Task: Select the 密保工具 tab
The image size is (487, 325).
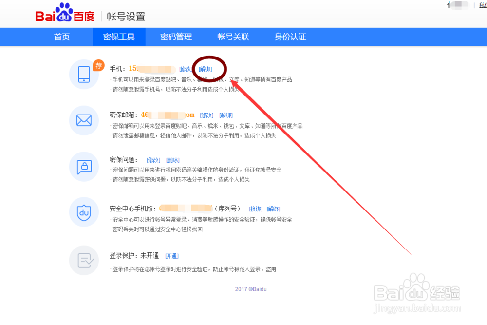Action: [119, 37]
